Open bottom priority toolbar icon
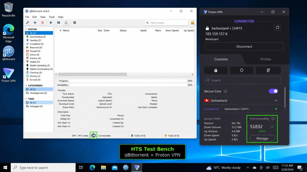 tap(66, 23)
